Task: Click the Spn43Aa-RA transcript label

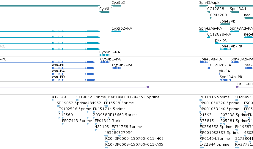Action: 210,28
